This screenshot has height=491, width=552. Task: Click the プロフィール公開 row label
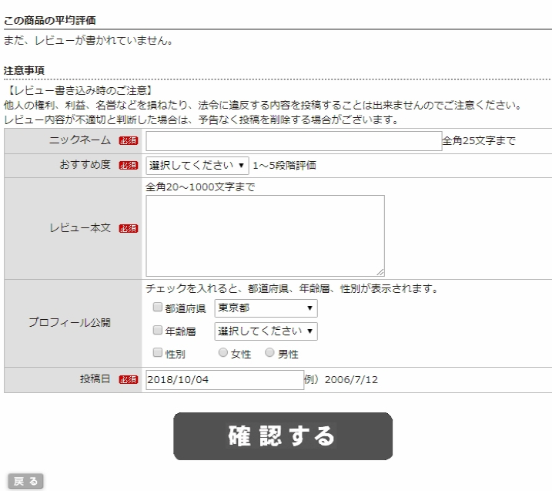coord(69,322)
